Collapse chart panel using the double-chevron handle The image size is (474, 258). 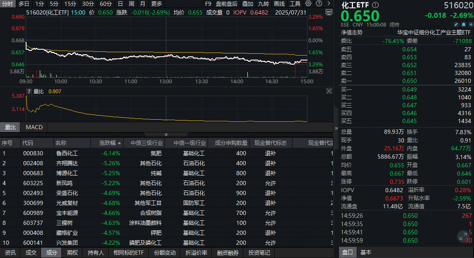(166, 135)
